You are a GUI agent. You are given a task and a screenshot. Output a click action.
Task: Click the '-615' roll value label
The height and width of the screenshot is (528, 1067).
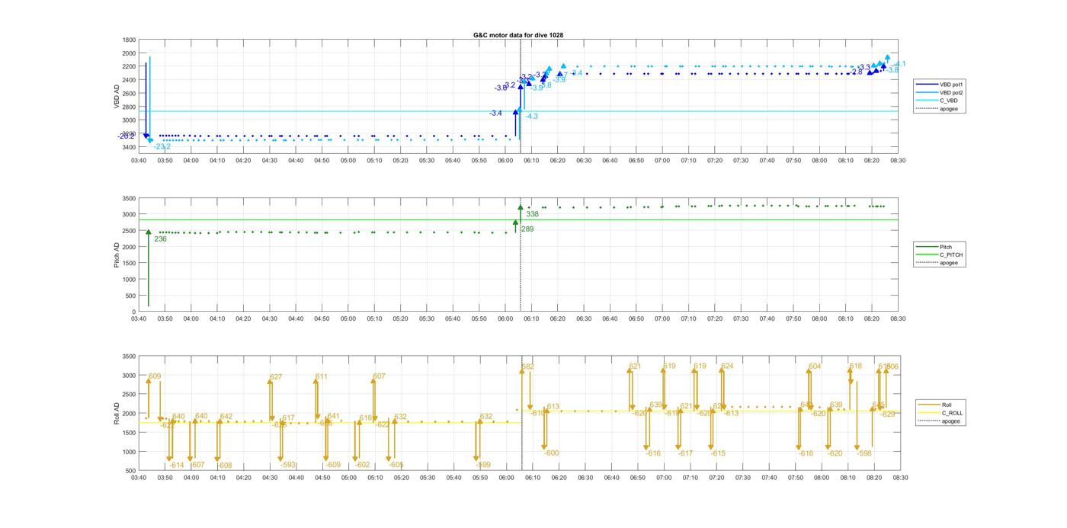pos(718,453)
